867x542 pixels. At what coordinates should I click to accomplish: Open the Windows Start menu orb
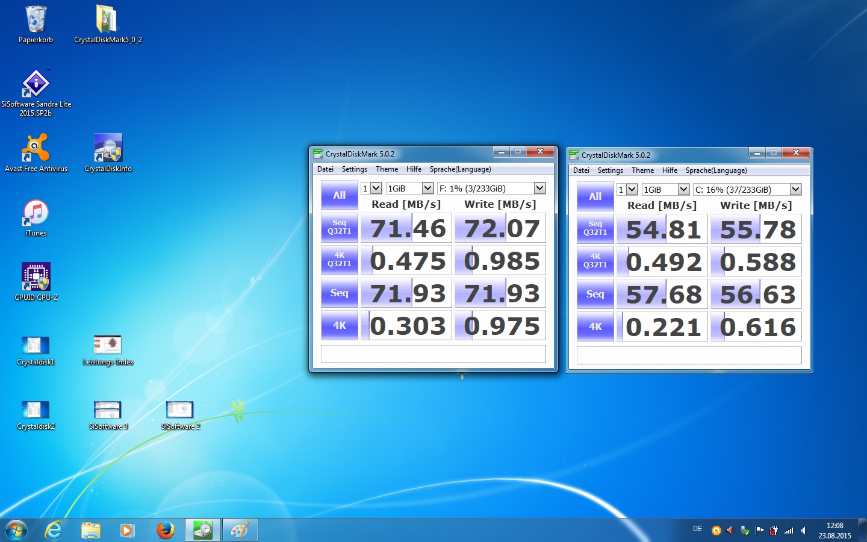(x=16, y=530)
